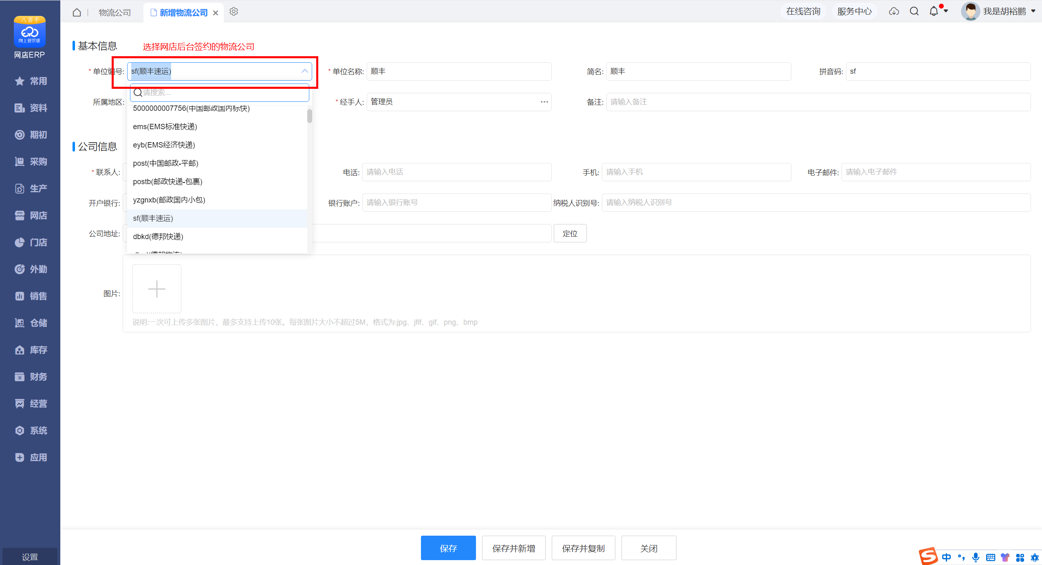Image resolution: width=1042 pixels, height=565 pixels.
Task: Select ems(EMS标准快递) option
Action: pyautogui.click(x=217, y=127)
